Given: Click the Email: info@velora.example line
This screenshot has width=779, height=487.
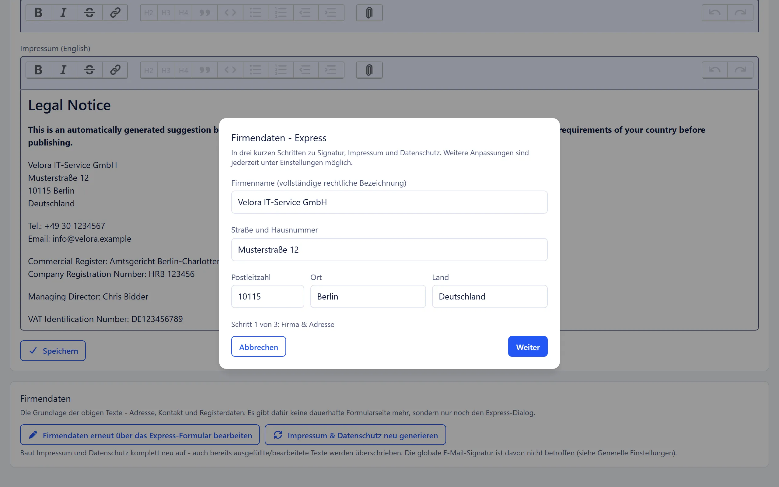Looking at the screenshot, I should (x=79, y=239).
